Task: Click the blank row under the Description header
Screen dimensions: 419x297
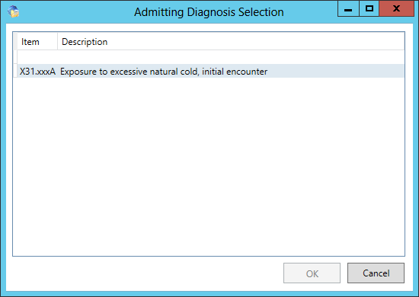Action: click(231, 57)
